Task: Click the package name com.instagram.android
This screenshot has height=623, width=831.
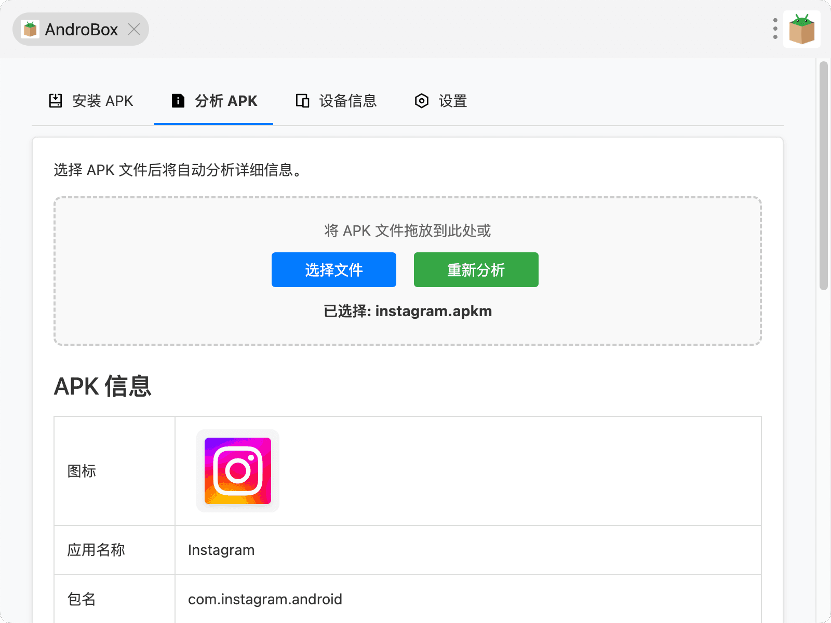Action: 265,599
